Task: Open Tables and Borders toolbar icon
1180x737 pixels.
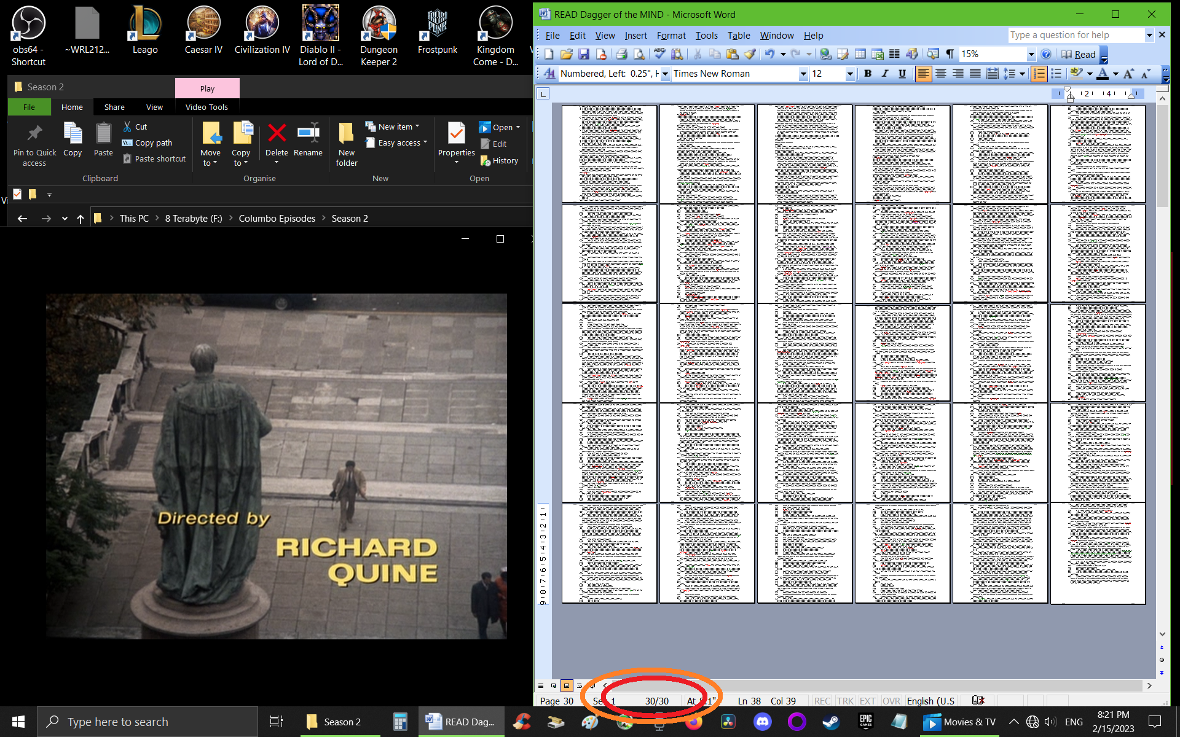Action: (x=843, y=55)
